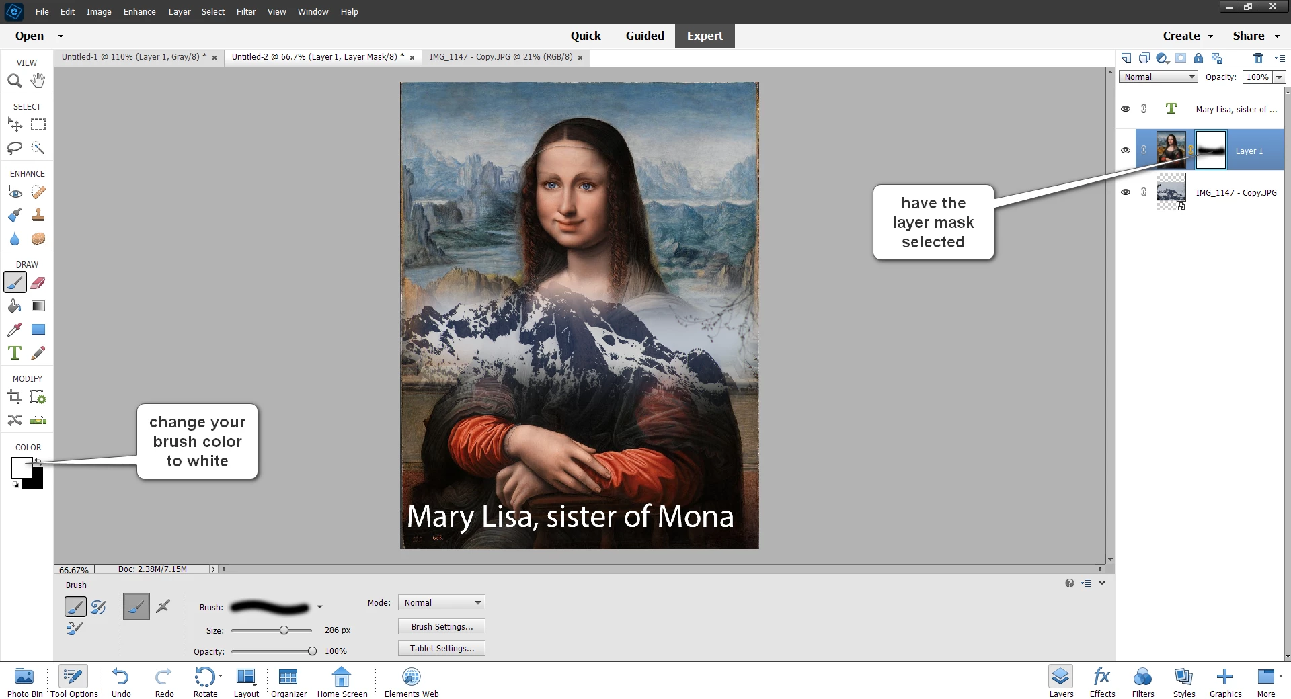The image size is (1291, 699).
Task: Select the Quick Selection tool
Action: coord(38,147)
